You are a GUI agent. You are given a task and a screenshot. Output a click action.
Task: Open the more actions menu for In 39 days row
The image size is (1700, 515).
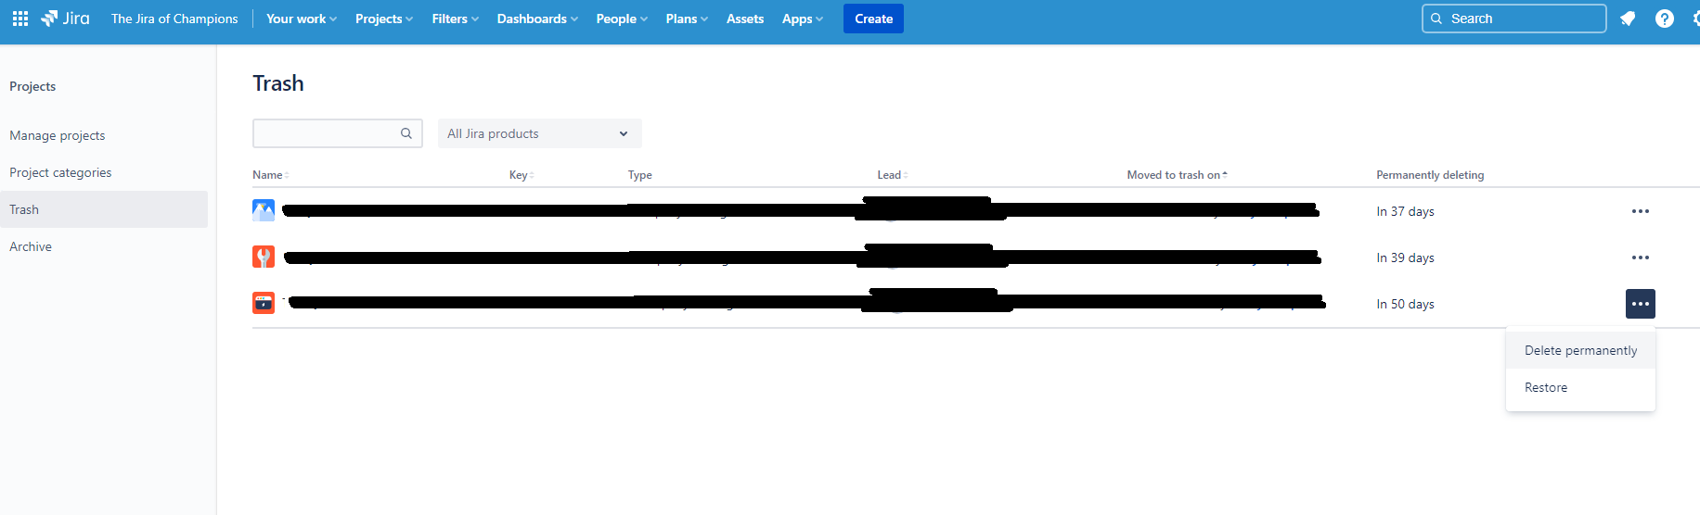pos(1641,257)
